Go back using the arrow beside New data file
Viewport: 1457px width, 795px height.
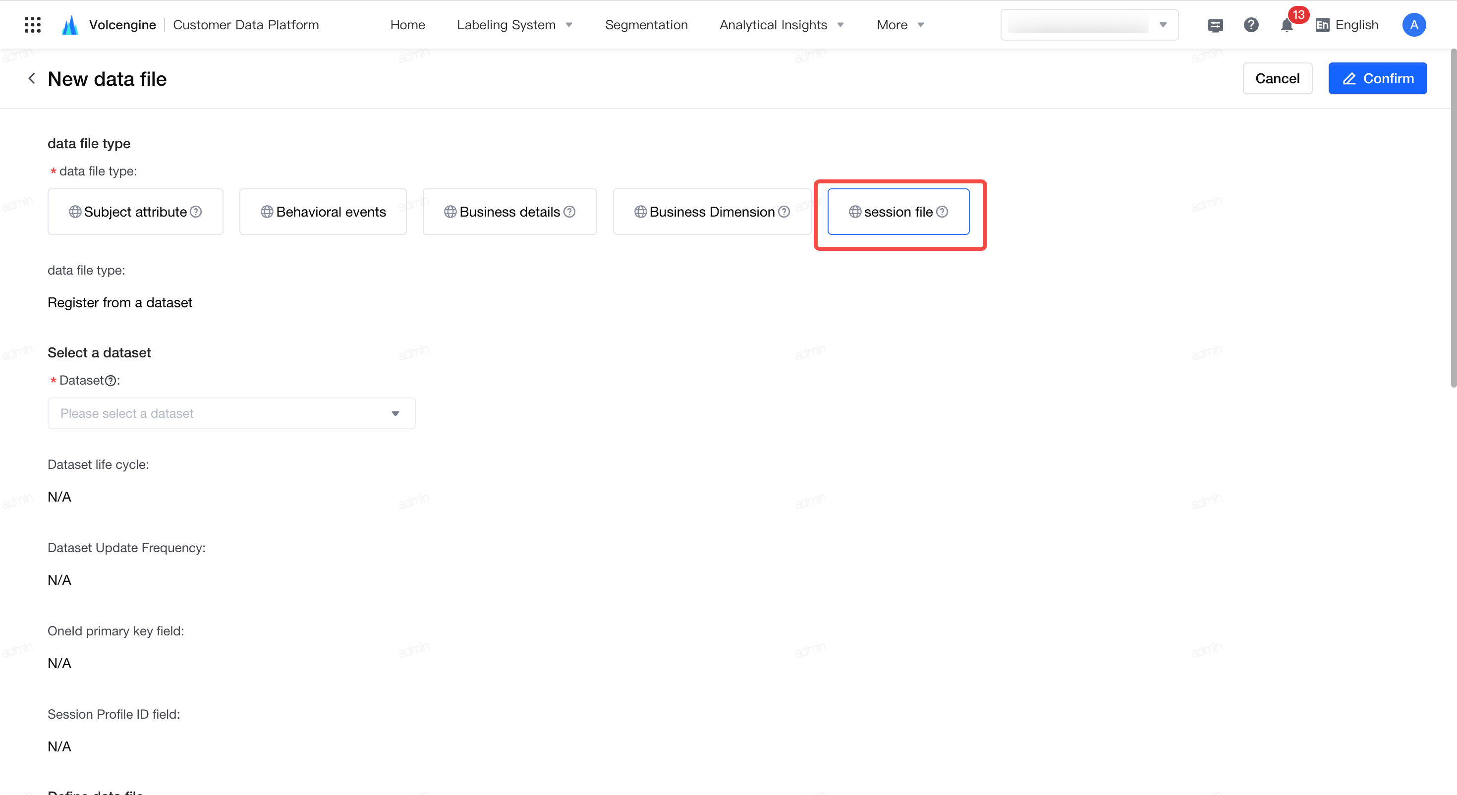click(32, 79)
